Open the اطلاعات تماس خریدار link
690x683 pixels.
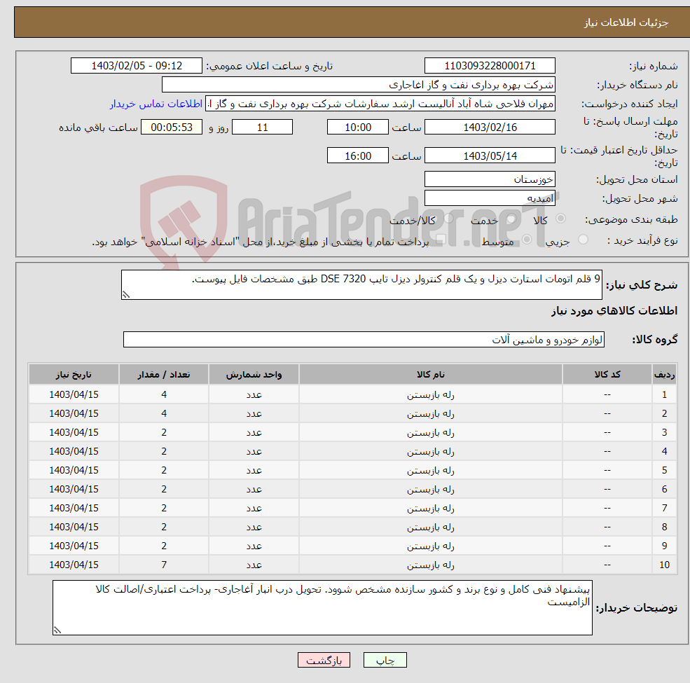156,104
